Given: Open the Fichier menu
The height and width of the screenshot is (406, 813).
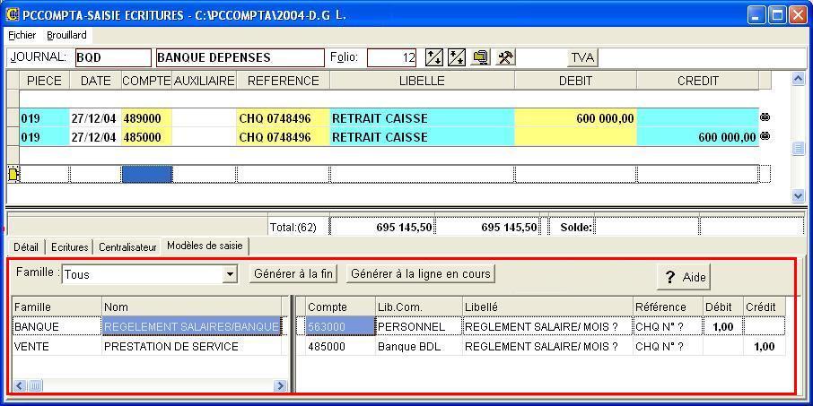Looking at the screenshot, I should (22, 35).
